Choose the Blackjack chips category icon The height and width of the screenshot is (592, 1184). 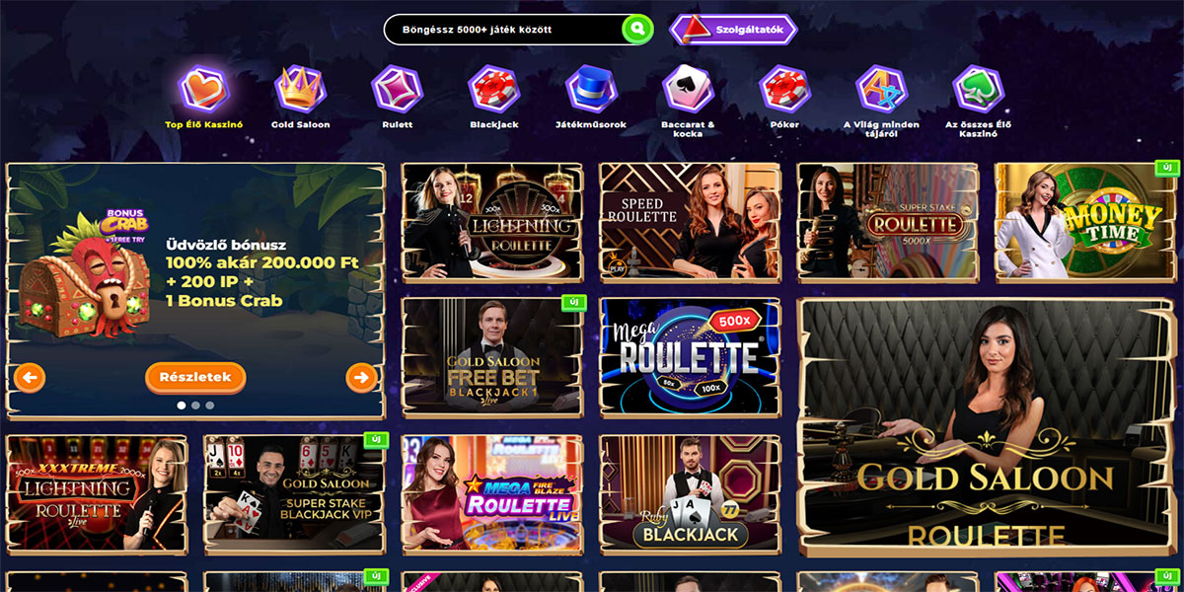coord(494,89)
